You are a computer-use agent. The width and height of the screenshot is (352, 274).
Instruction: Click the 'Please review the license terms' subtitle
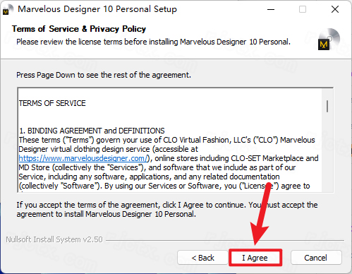tap(153, 42)
